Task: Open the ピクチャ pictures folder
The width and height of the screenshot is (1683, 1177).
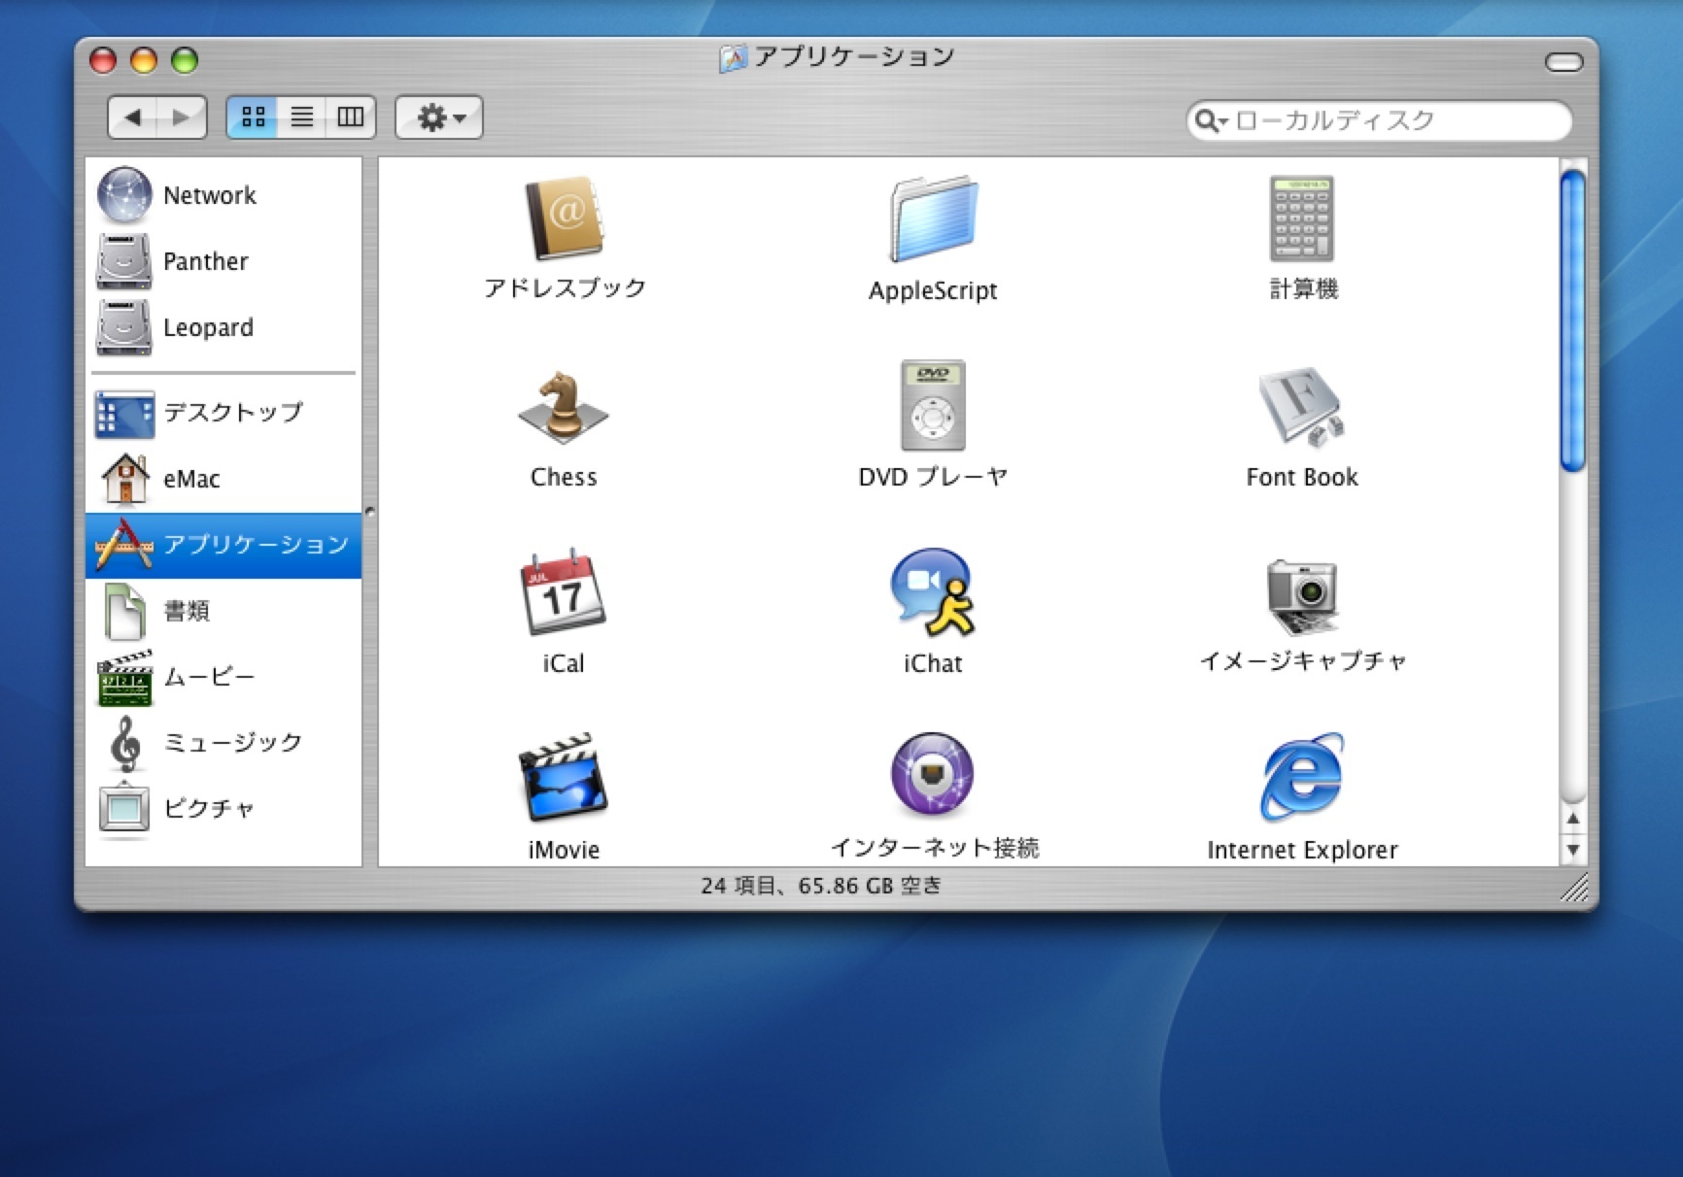Action: pos(223,809)
